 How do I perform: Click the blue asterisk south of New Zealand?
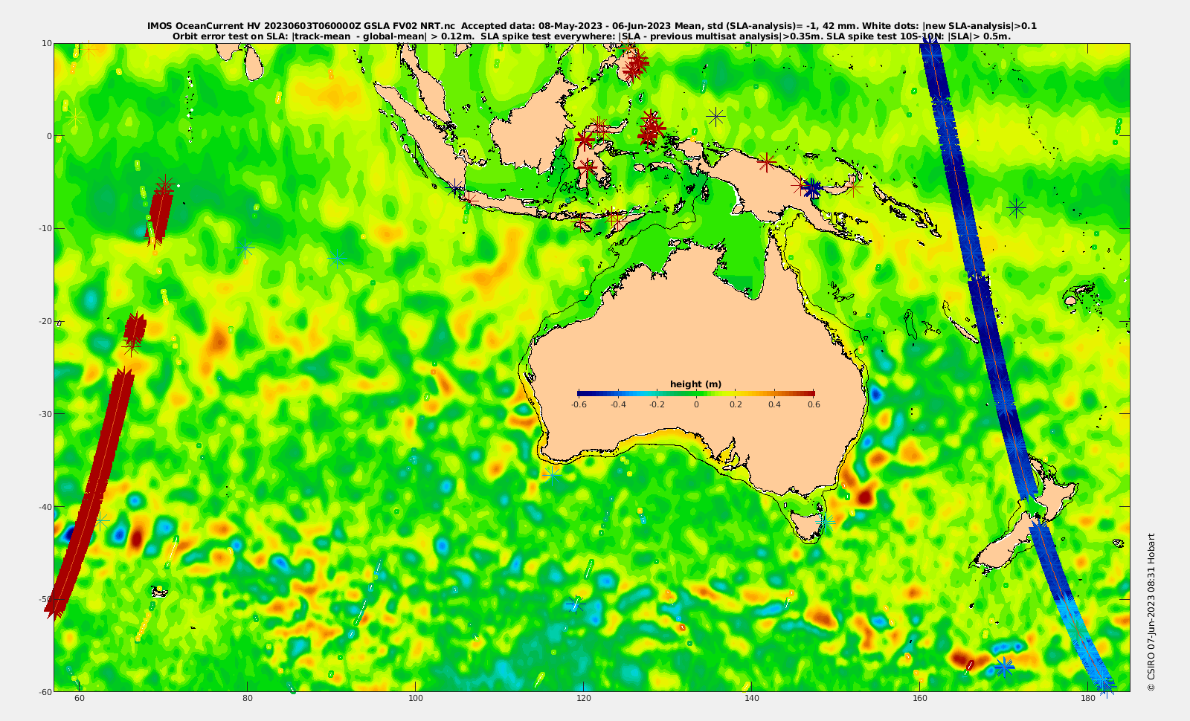pos(1005,667)
